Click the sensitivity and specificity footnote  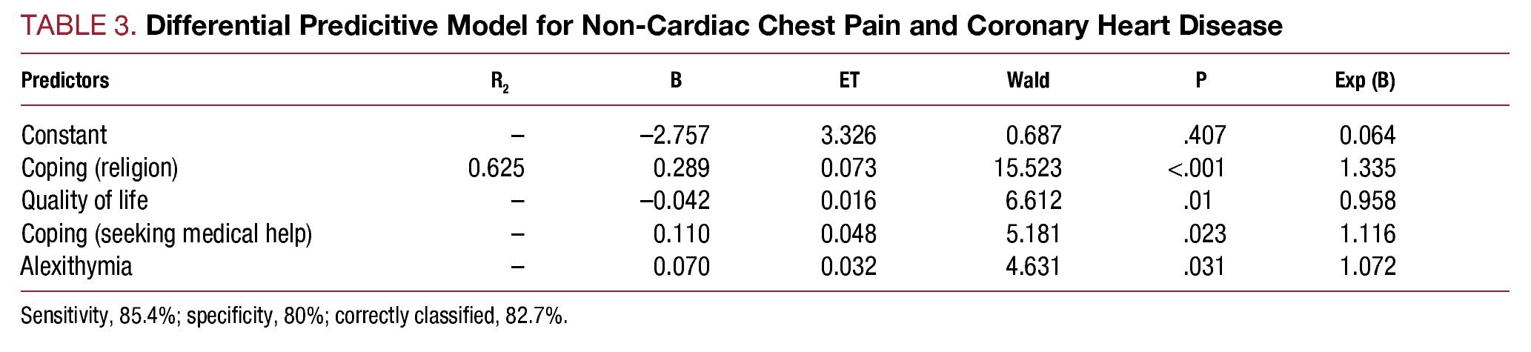tap(293, 316)
